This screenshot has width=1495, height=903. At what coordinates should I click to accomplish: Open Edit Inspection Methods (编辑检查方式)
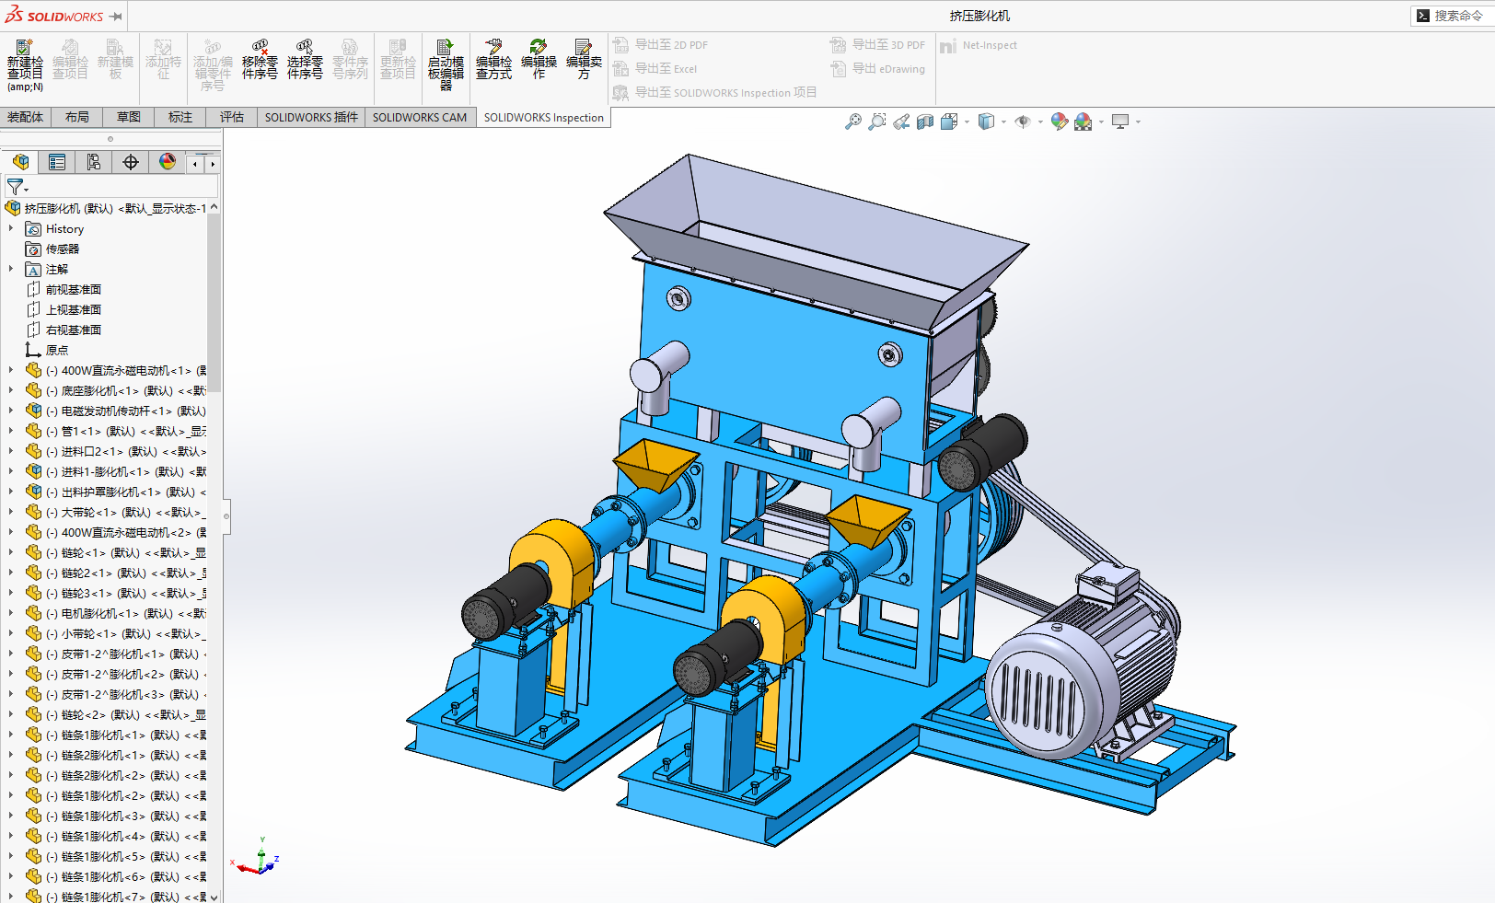point(493,60)
